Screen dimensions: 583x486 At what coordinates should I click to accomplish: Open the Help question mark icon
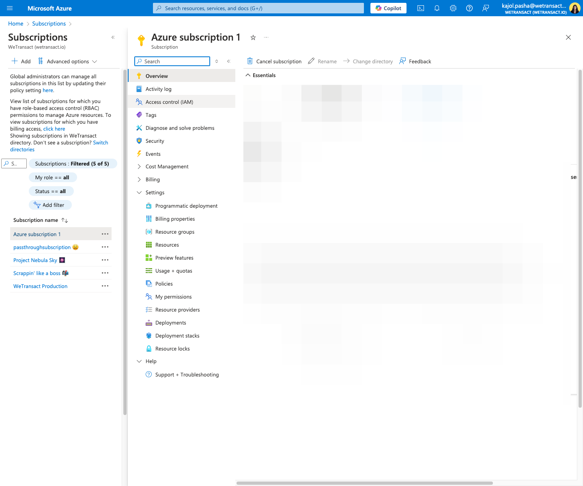(x=469, y=8)
